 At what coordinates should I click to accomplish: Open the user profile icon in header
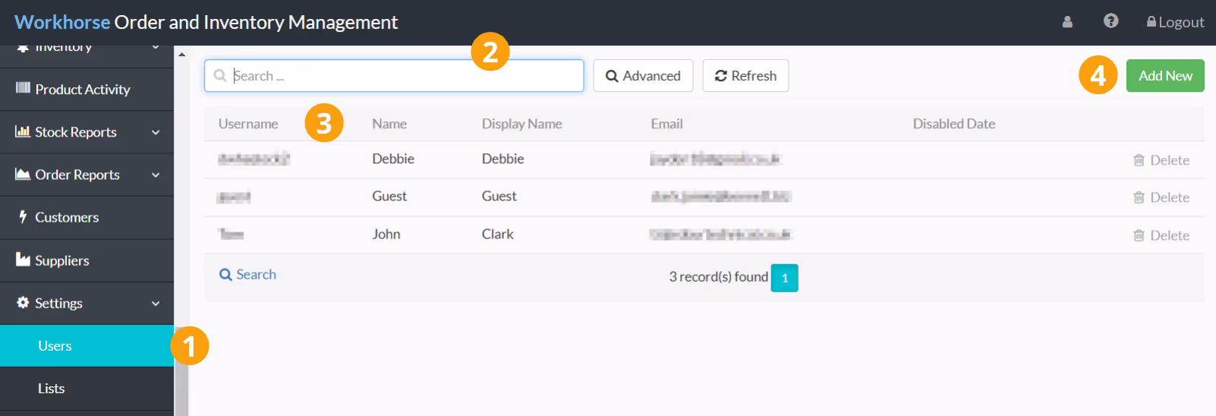pos(1067,22)
